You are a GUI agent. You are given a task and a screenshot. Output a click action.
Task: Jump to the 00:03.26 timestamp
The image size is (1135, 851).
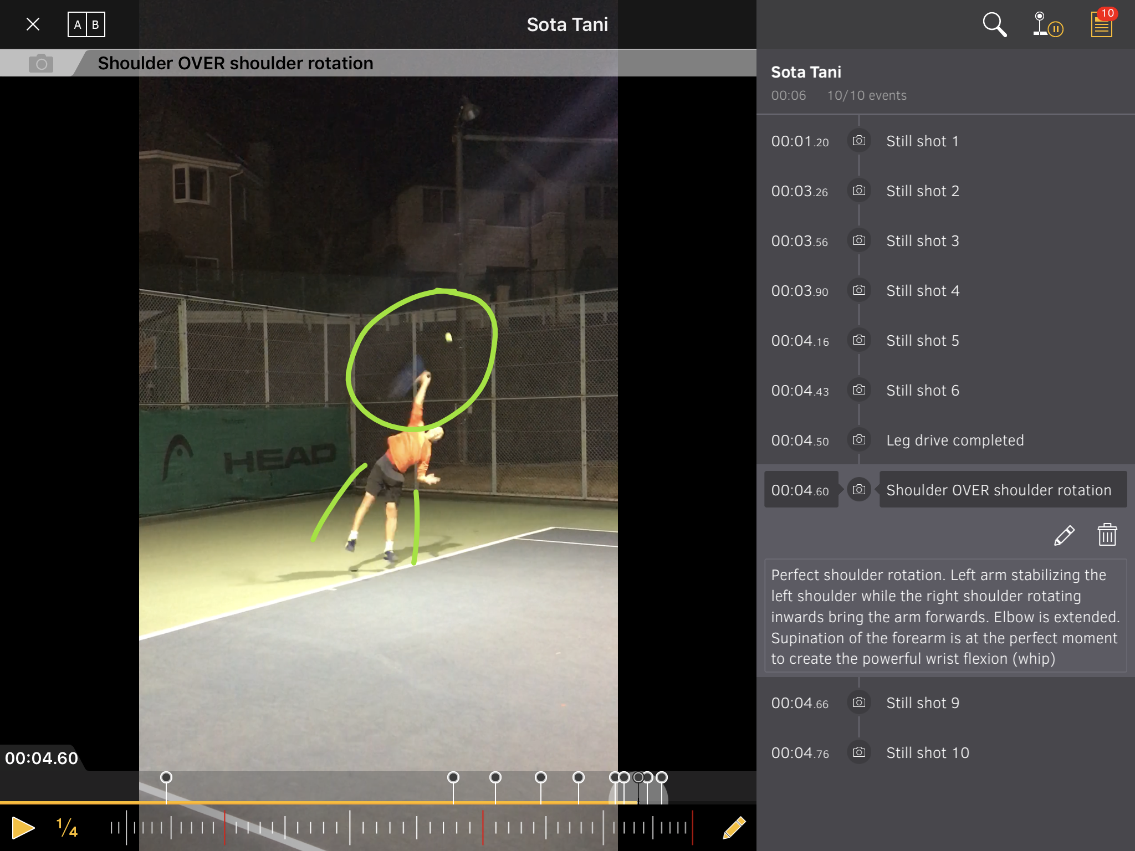click(x=800, y=191)
